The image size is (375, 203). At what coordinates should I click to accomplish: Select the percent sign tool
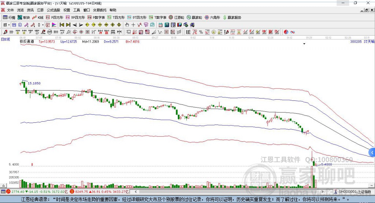click(201, 32)
